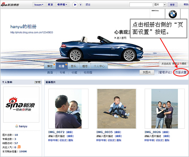Open the 帮助 help link
Screen dimensions: 189x157
(186, 5)
